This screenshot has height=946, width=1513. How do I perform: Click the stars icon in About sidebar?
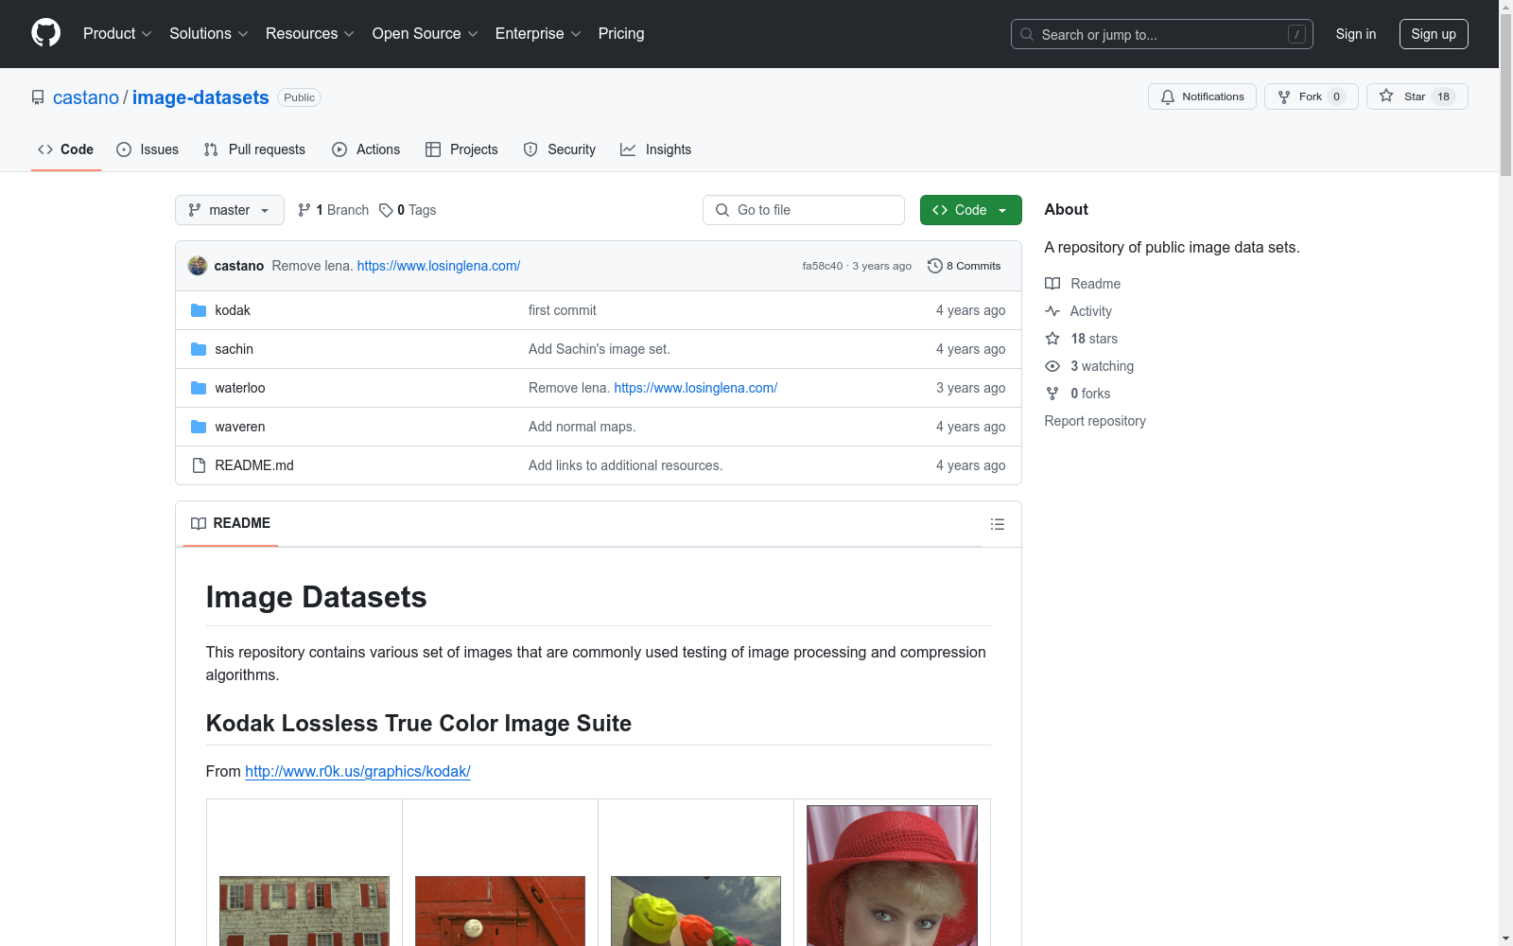point(1052,339)
